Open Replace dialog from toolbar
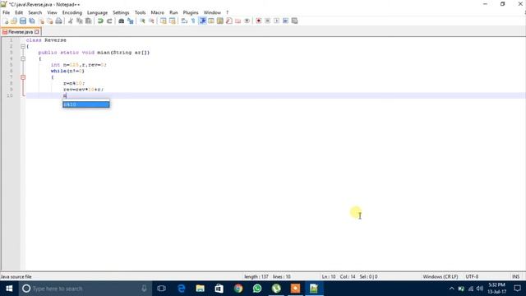This screenshot has width=526, height=296. 130,21
